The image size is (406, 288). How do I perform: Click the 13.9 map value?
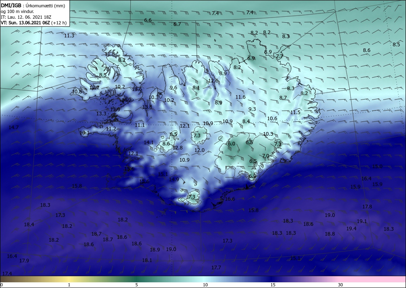click(x=115, y=110)
